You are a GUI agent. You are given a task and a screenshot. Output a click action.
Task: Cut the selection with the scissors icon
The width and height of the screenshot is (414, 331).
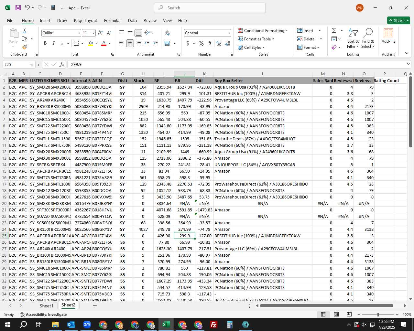point(25,30)
